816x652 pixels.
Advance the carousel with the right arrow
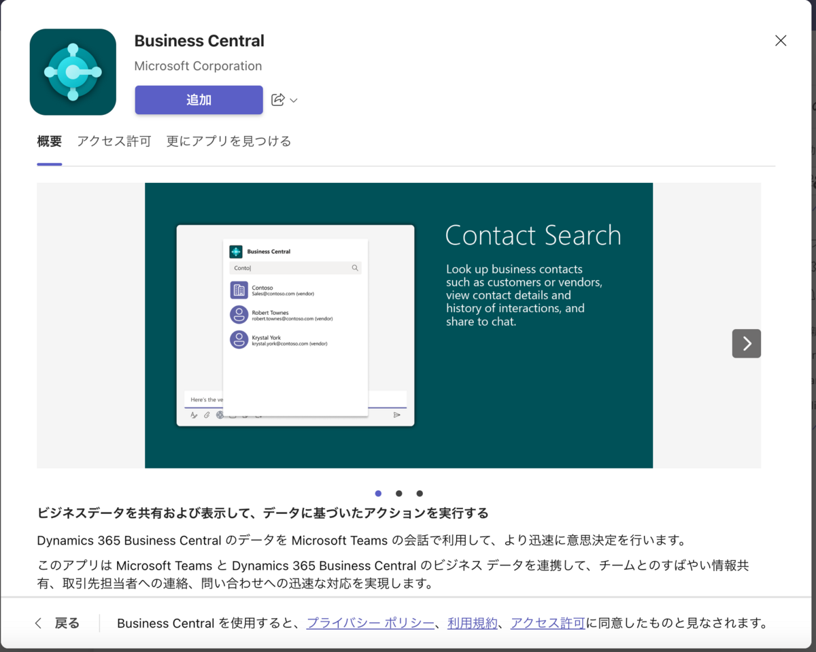(746, 343)
